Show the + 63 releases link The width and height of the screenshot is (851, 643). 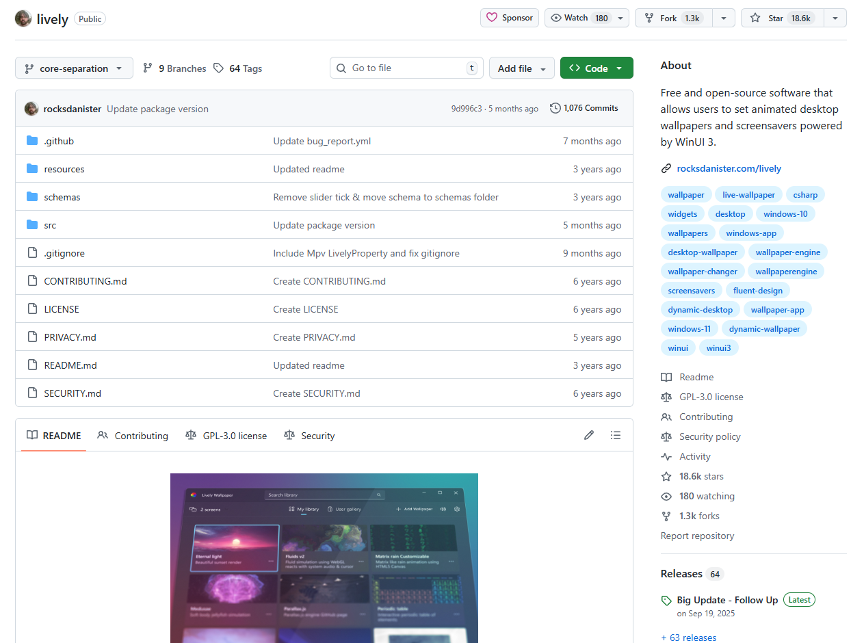point(689,638)
